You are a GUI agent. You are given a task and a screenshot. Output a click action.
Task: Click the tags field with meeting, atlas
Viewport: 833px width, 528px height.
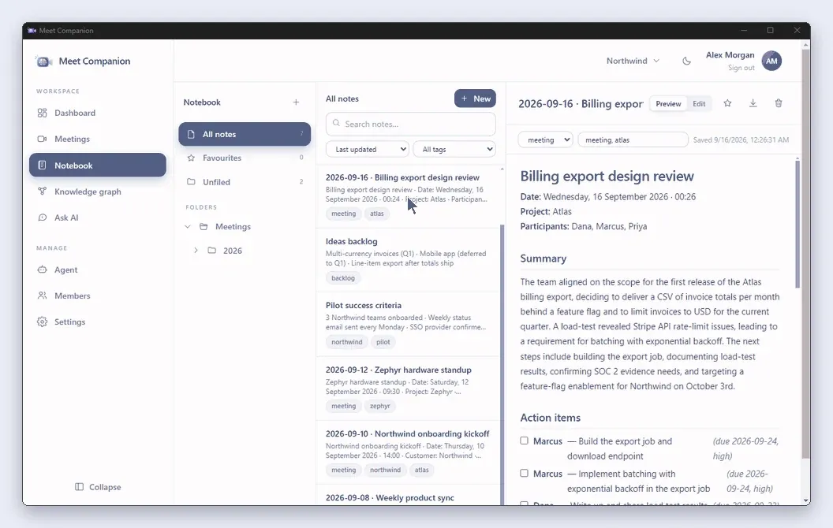(633, 140)
